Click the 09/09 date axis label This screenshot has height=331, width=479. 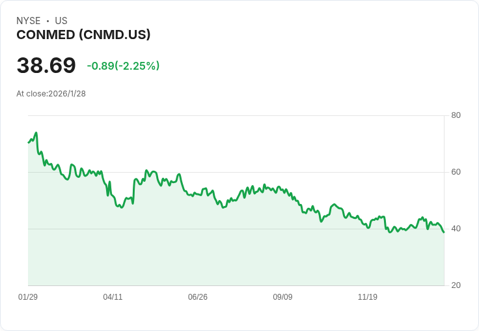click(x=282, y=297)
